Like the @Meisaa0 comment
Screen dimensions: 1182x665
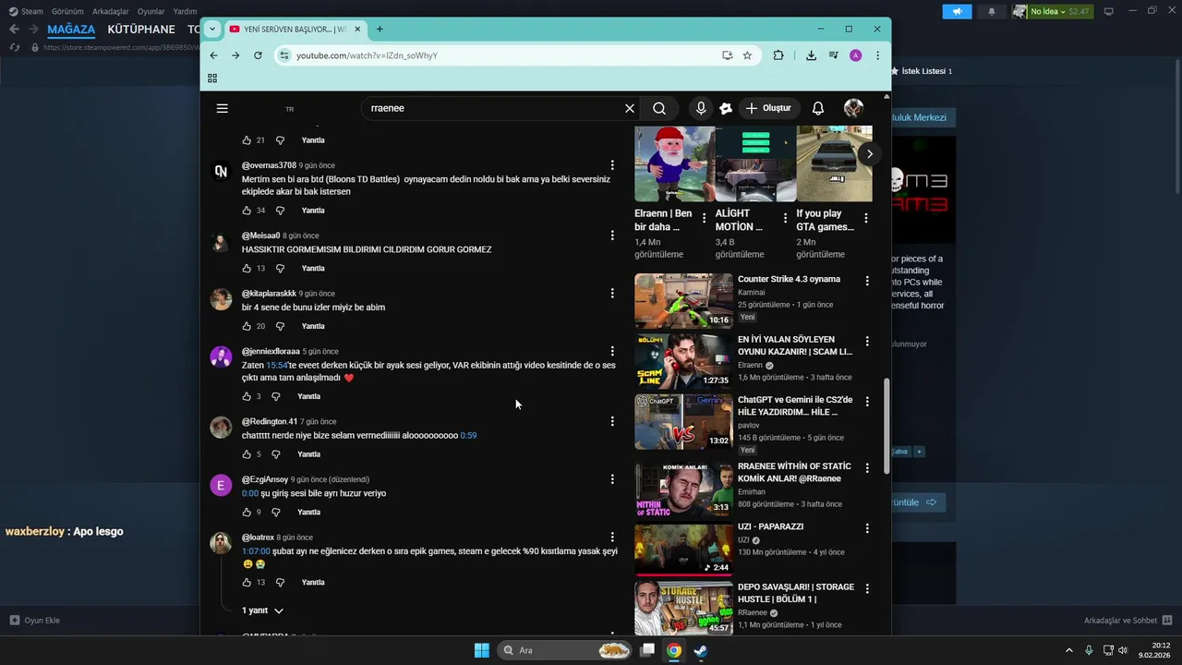coord(247,269)
